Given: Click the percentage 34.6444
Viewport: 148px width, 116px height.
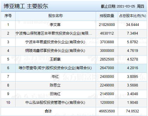Looking at the screenshot, I should [132, 25].
